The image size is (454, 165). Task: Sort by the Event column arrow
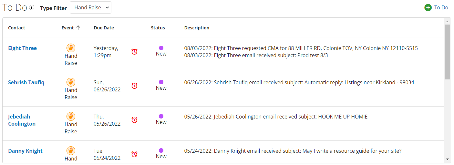click(x=78, y=28)
